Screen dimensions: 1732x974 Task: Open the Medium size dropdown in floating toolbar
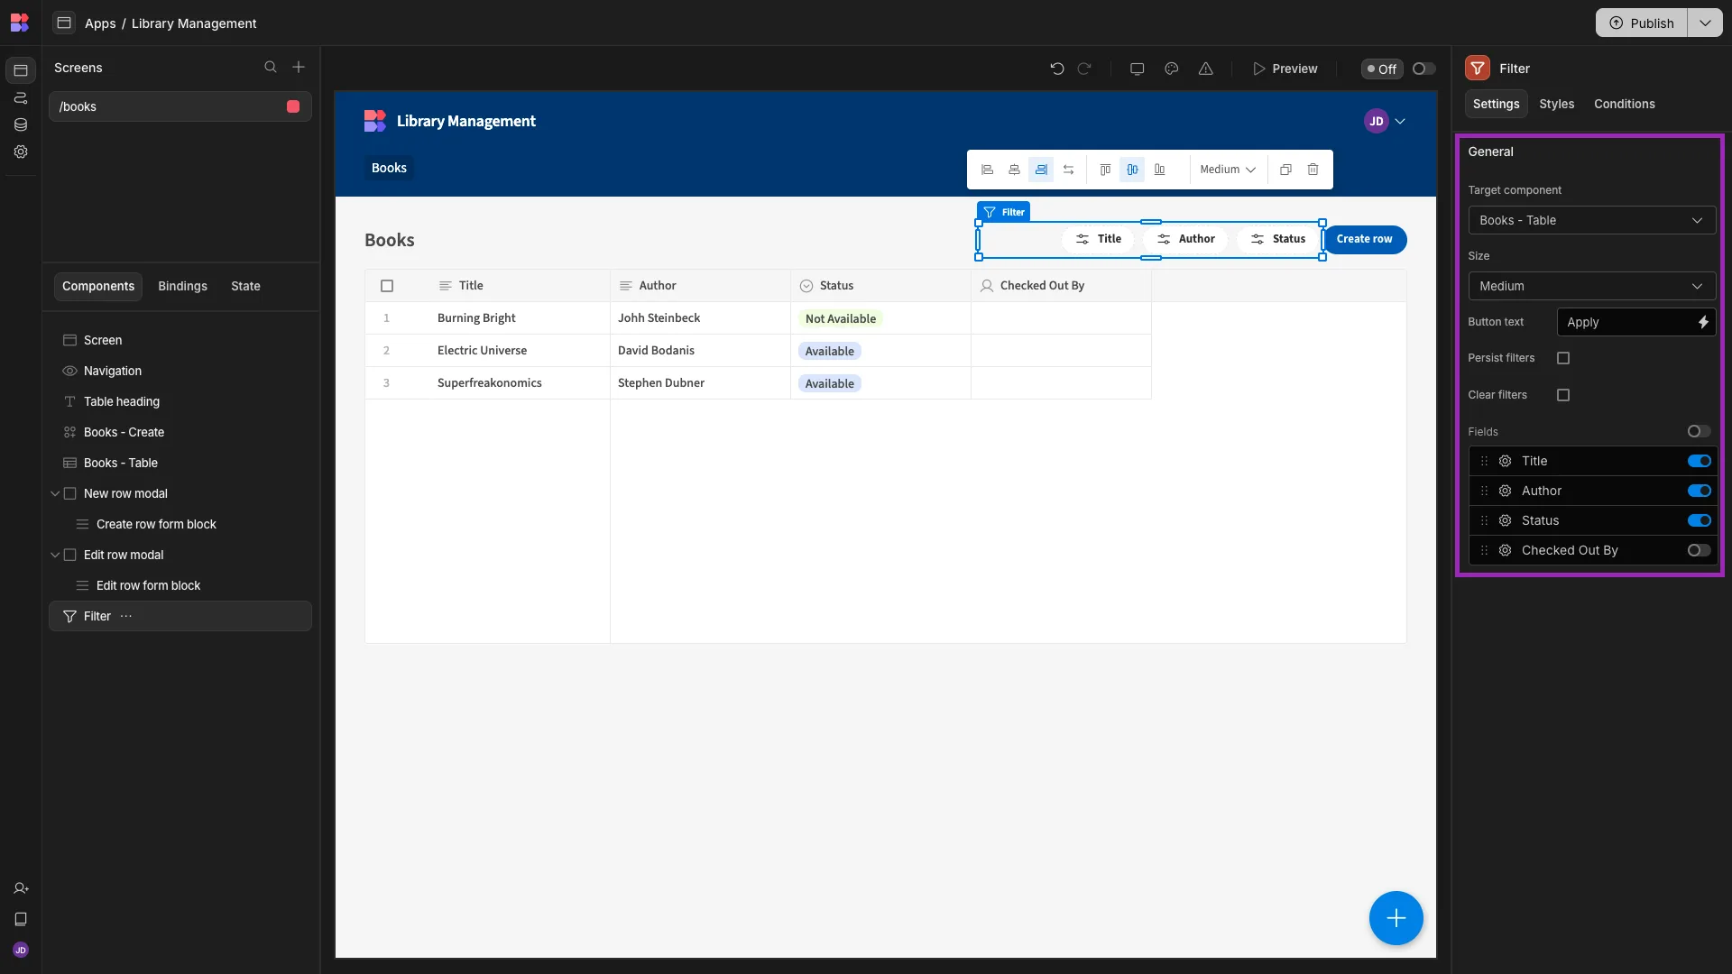[x=1228, y=170]
